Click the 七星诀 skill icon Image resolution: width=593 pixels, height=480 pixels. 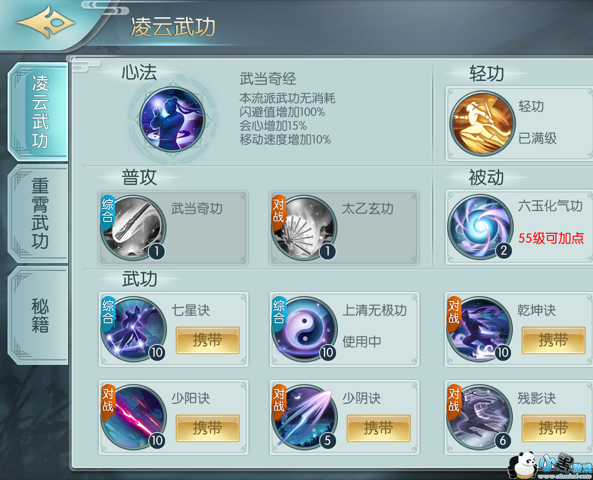(134, 329)
